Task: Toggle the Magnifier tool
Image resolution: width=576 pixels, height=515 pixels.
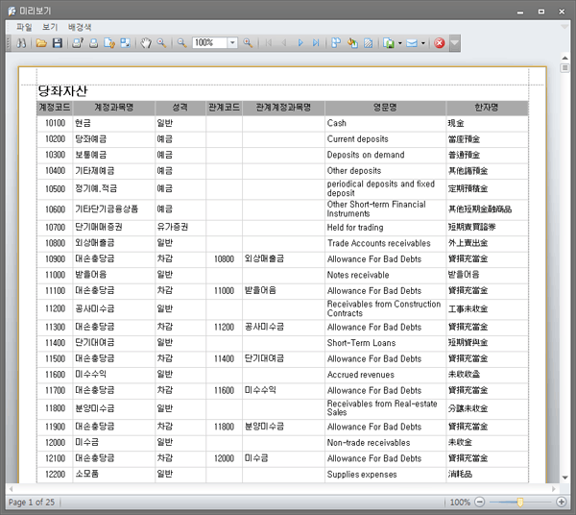Action: pyautogui.click(x=161, y=43)
